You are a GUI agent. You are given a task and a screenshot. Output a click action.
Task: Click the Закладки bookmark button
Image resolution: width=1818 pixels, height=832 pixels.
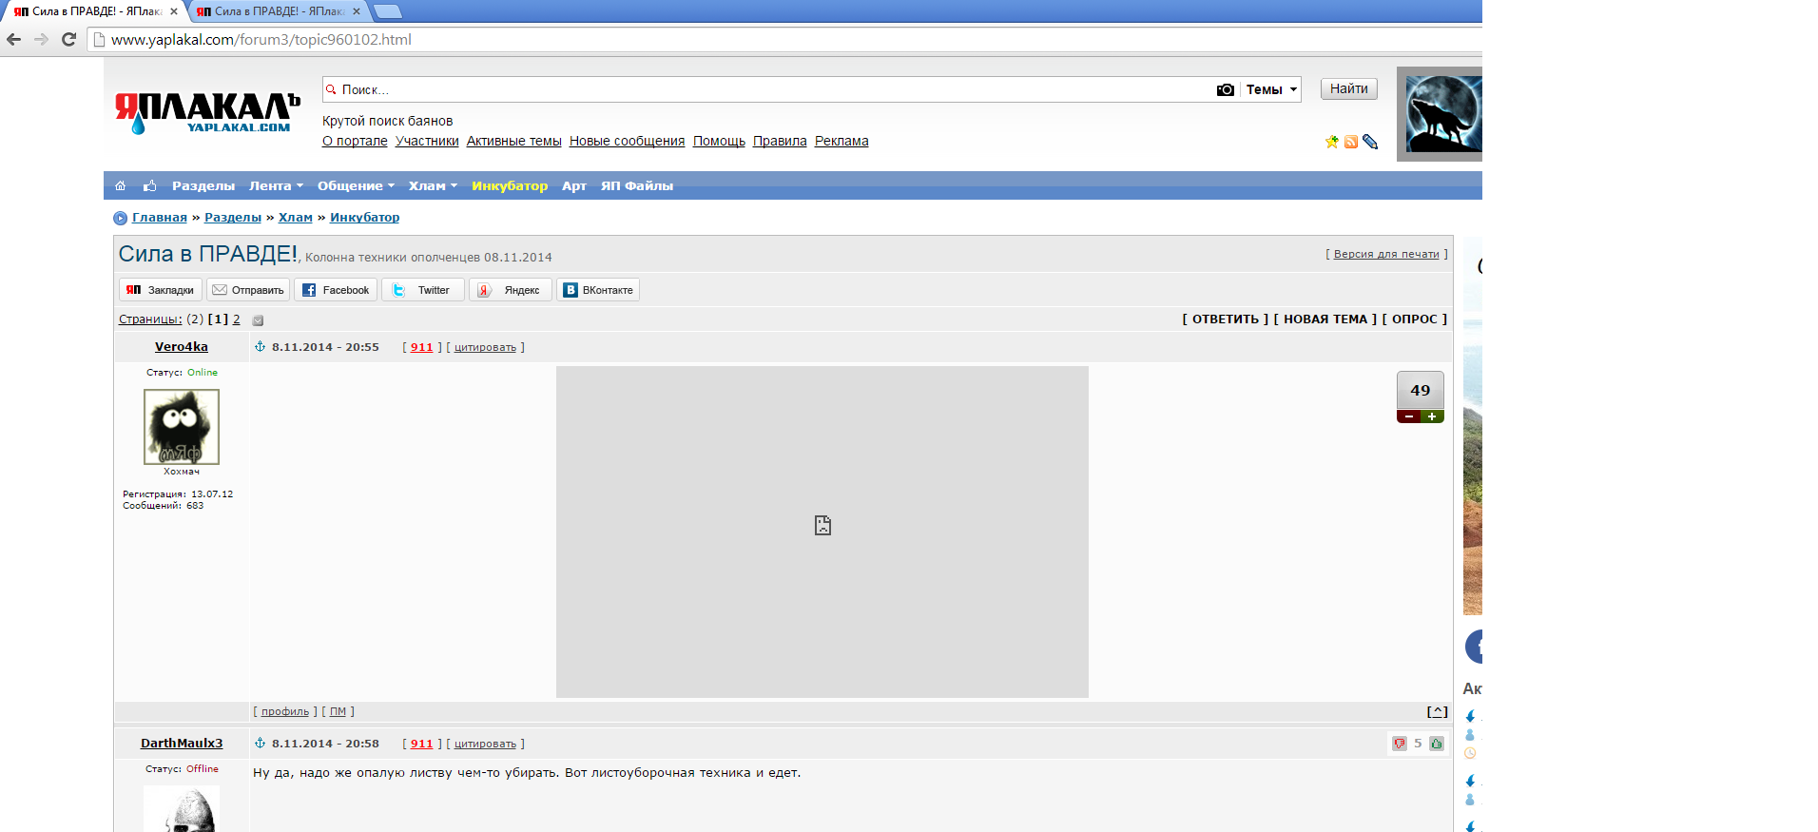tap(161, 290)
